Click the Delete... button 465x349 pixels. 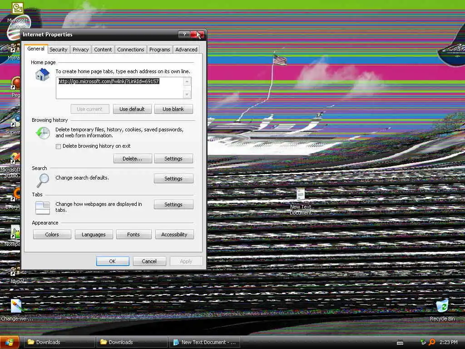click(x=133, y=159)
